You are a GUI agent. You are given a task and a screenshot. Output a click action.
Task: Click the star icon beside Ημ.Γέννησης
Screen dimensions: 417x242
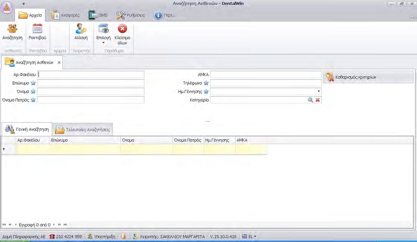click(206, 92)
